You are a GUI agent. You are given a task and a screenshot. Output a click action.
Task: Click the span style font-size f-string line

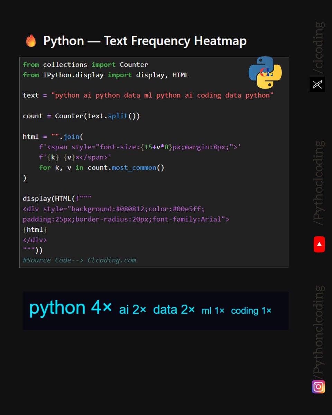click(140, 147)
